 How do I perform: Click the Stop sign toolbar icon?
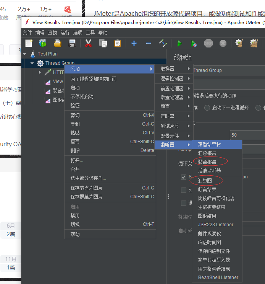pos(208,44)
